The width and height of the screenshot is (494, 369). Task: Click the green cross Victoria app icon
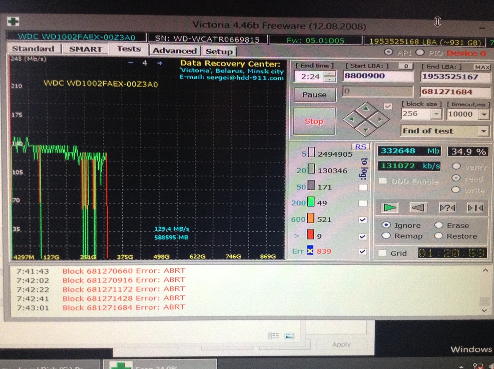(x=13, y=21)
